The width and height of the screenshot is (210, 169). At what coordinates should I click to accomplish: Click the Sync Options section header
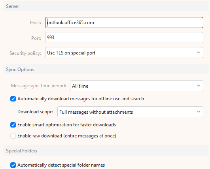[106, 69]
